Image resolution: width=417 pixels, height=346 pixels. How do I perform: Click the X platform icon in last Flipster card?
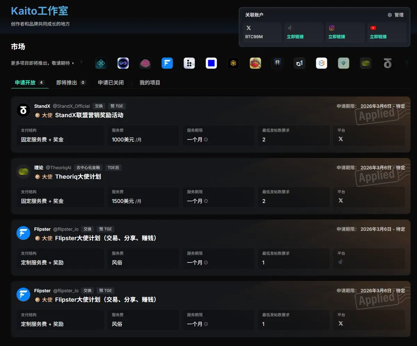click(x=341, y=323)
